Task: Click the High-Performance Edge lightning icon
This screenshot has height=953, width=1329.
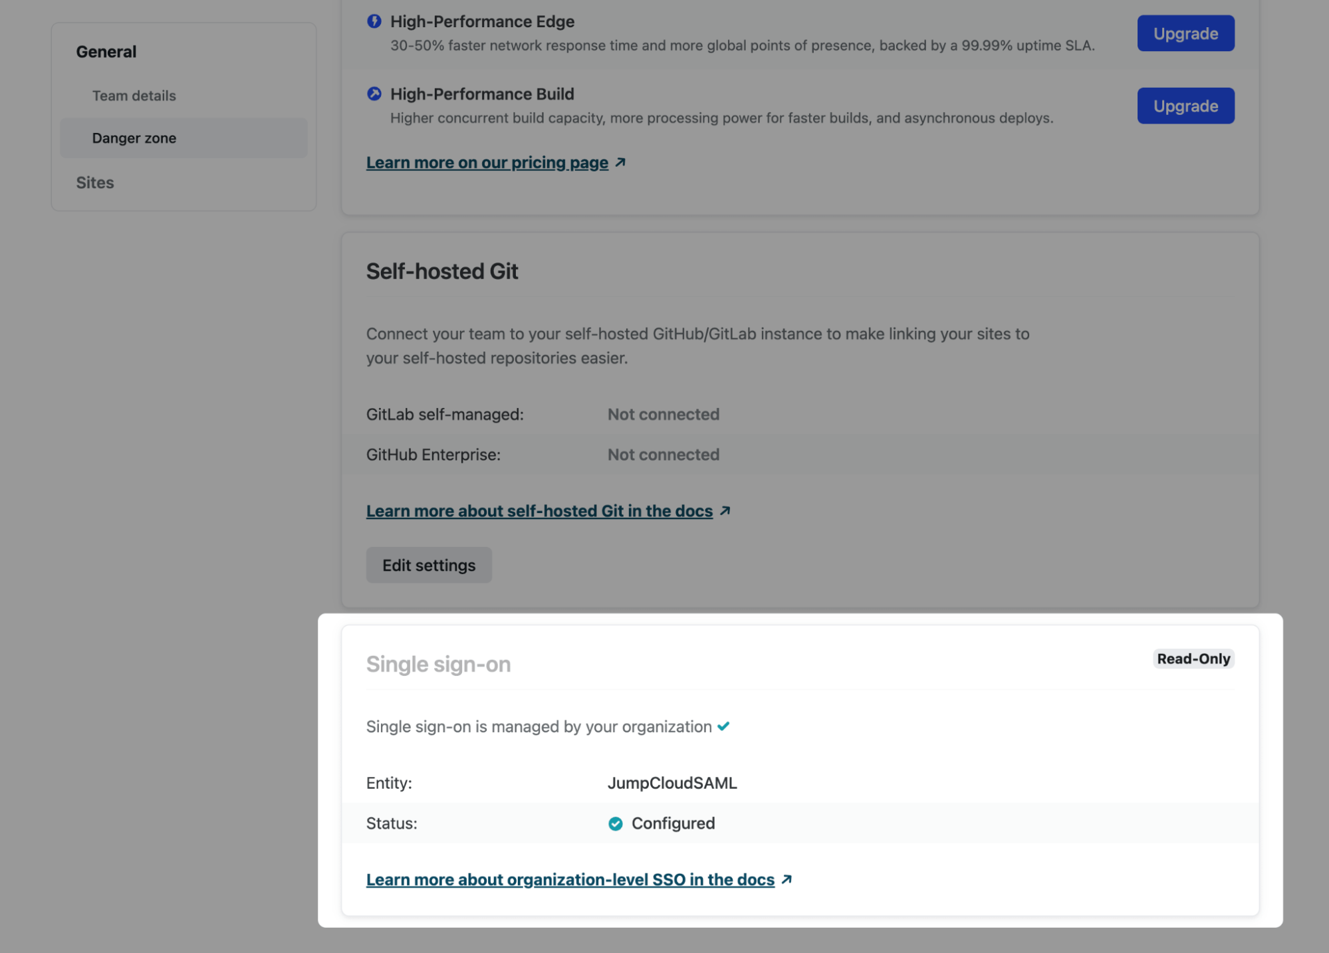Action: click(374, 21)
